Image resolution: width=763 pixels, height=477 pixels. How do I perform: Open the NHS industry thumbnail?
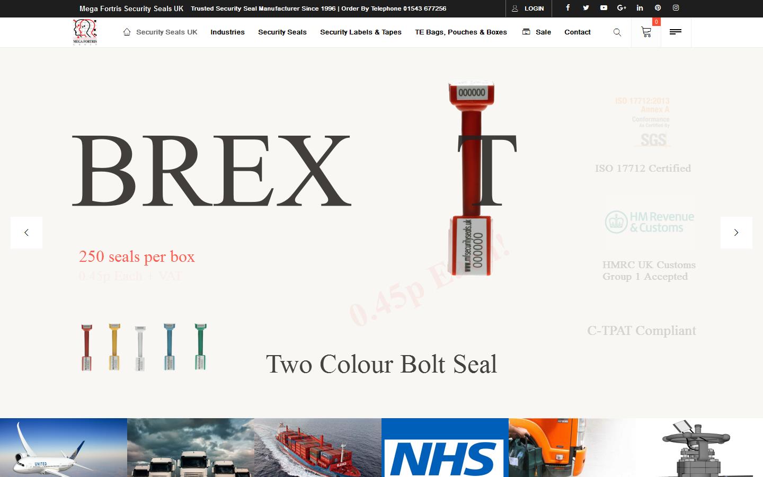pos(445,448)
